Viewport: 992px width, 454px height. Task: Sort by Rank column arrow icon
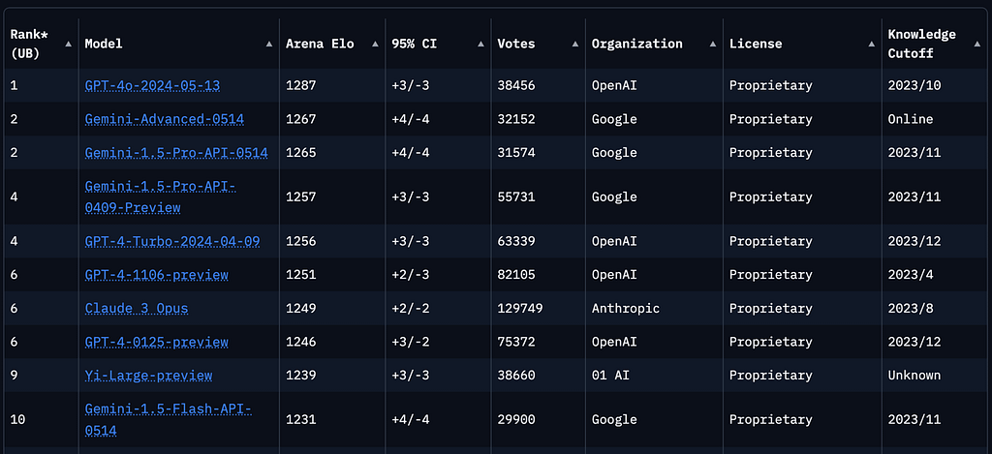click(68, 45)
